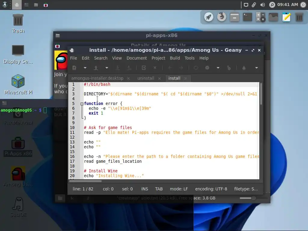Switch to the uninstall tab
The height and width of the screenshot is (231, 308).
(146, 78)
